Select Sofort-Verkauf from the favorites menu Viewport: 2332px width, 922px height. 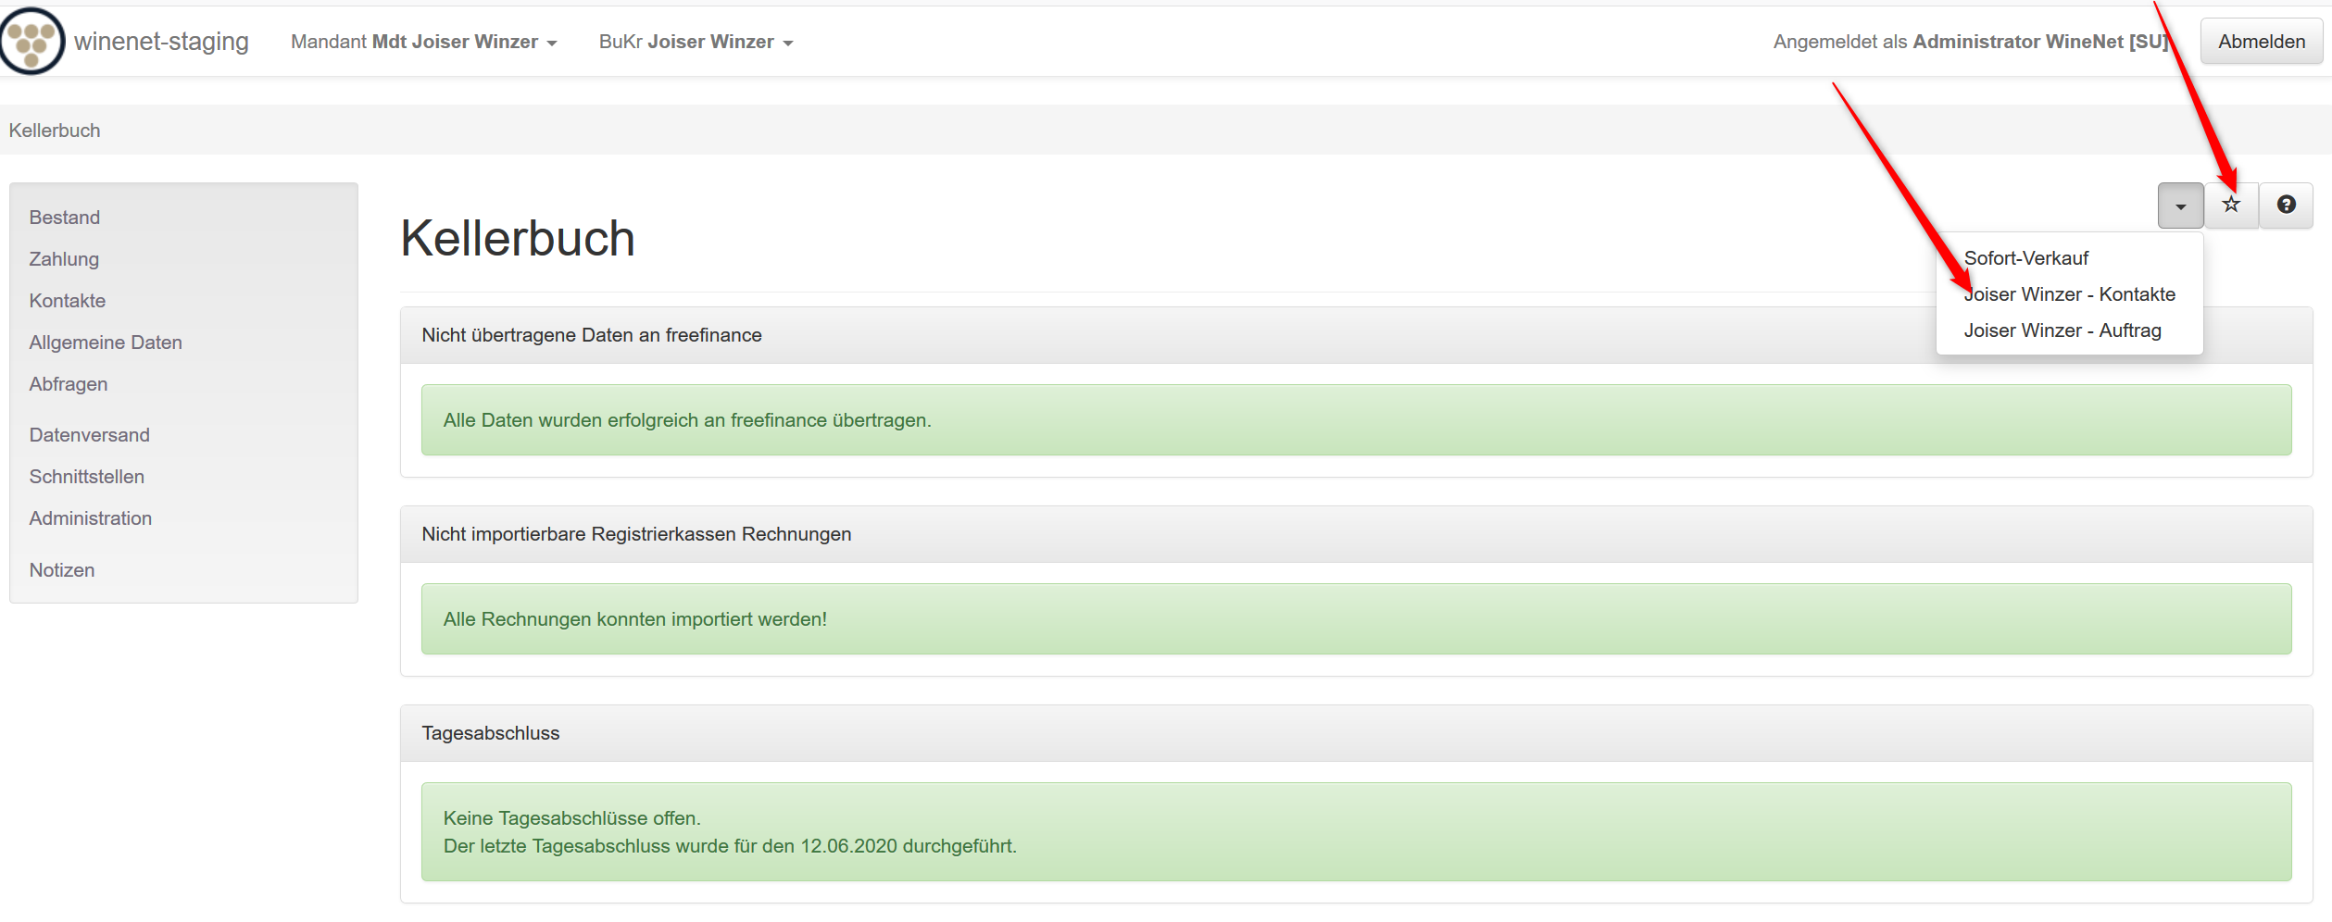point(2025,258)
